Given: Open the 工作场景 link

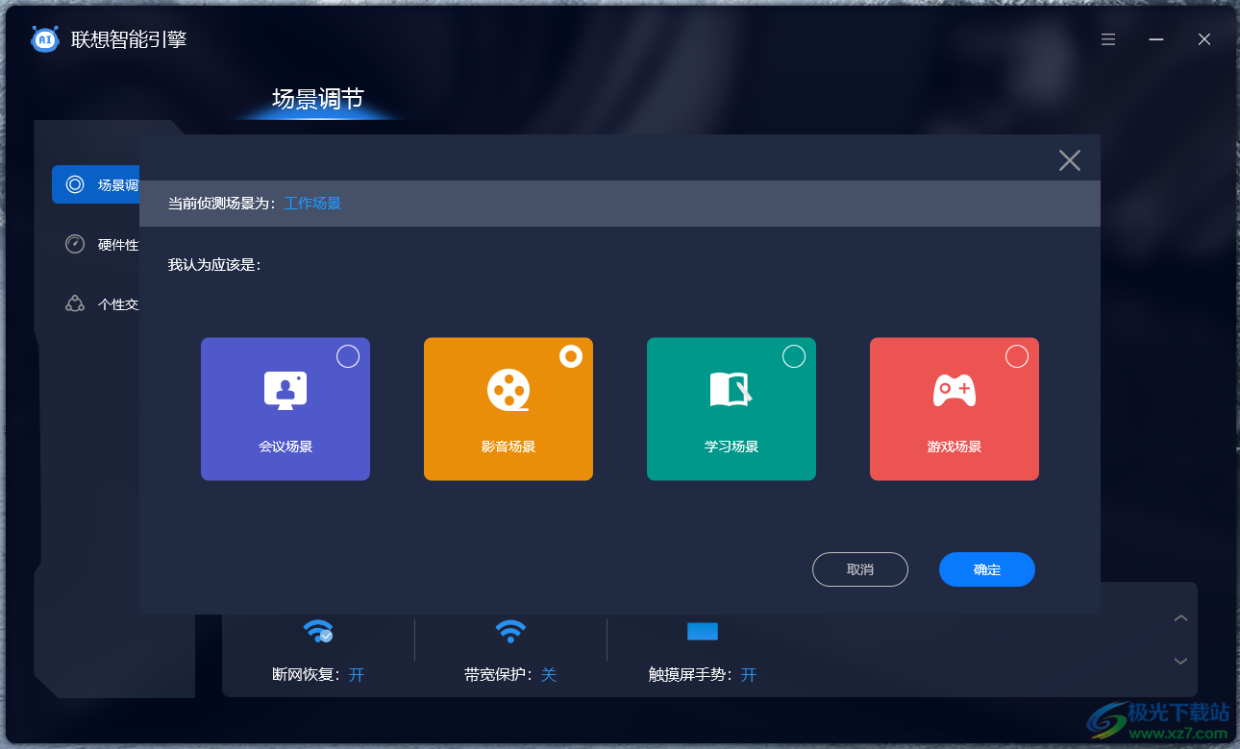Looking at the screenshot, I should 312,203.
